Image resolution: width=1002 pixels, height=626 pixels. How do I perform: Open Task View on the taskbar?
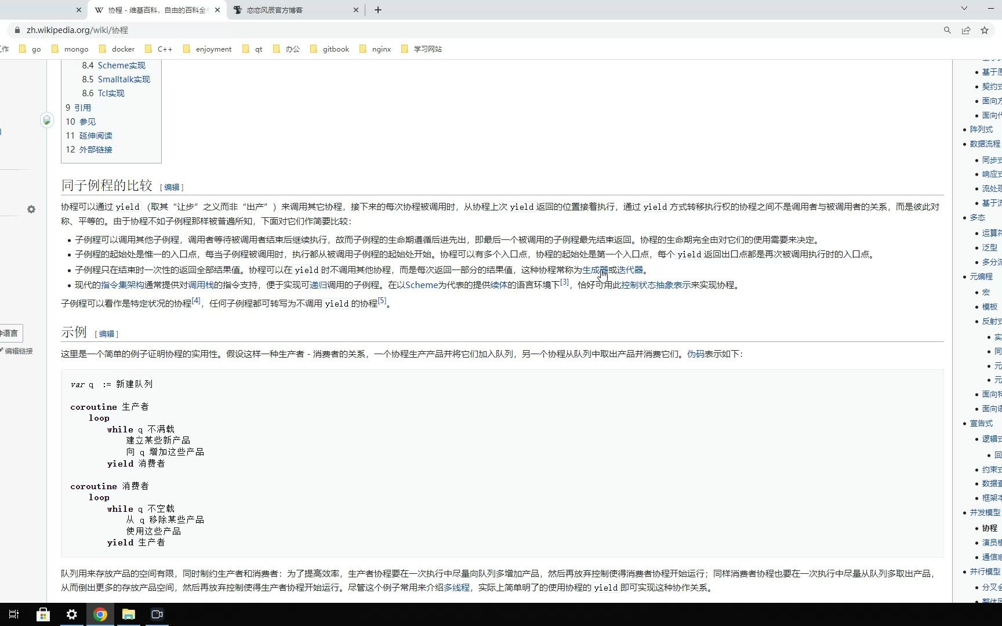[x=14, y=614]
